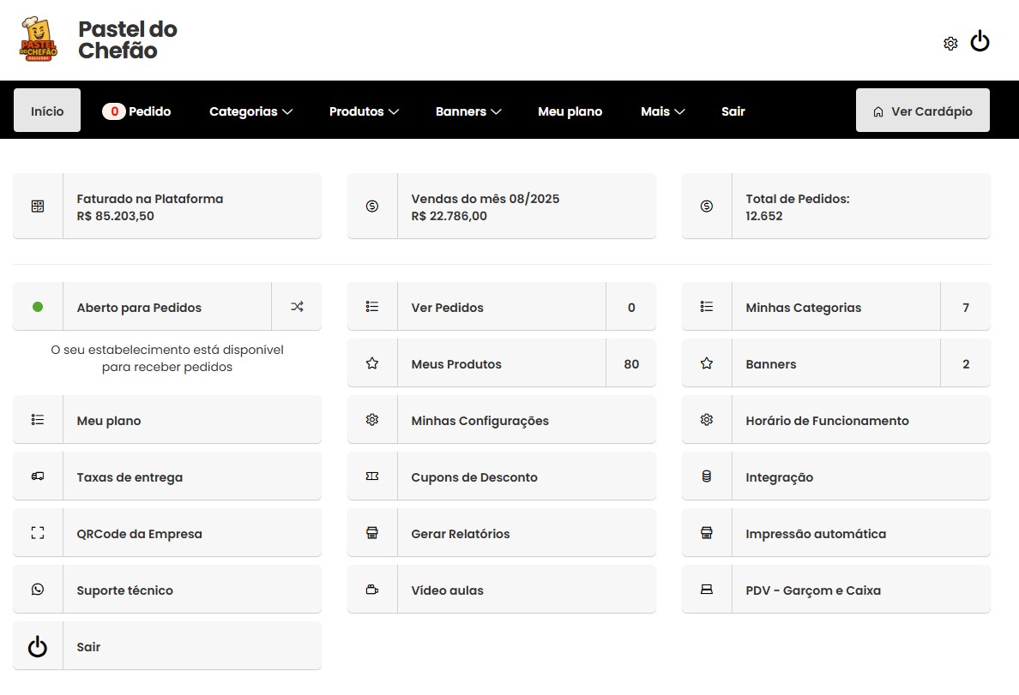Image resolution: width=1019 pixels, height=695 pixels.
Task: Click the Pedido counter showing zero
Action: pyautogui.click(x=136, y=111)
